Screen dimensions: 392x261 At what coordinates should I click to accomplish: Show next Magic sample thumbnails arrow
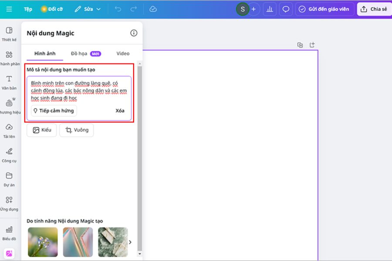[x=130, y=242]
